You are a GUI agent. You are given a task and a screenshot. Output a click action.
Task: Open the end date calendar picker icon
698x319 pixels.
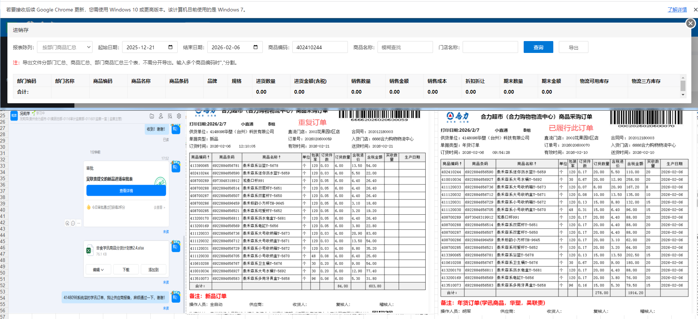(255, 47)
